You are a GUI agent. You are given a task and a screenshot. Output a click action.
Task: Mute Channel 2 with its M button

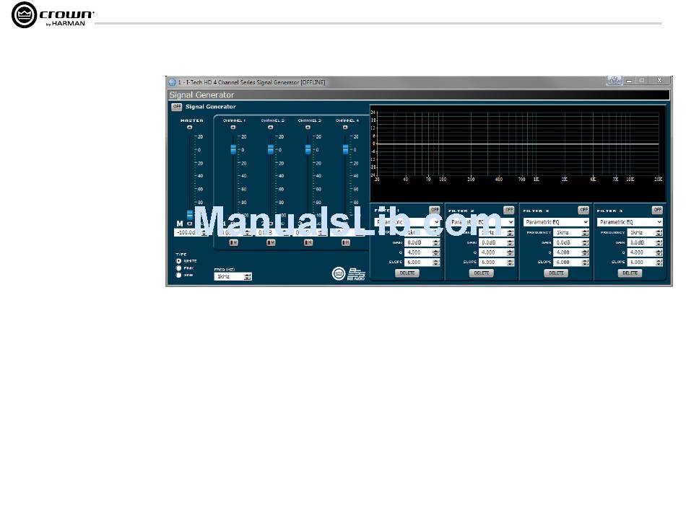271,242
